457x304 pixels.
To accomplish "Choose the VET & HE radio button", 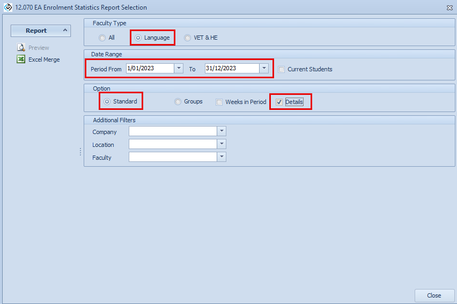I will (x=187, y=38).
